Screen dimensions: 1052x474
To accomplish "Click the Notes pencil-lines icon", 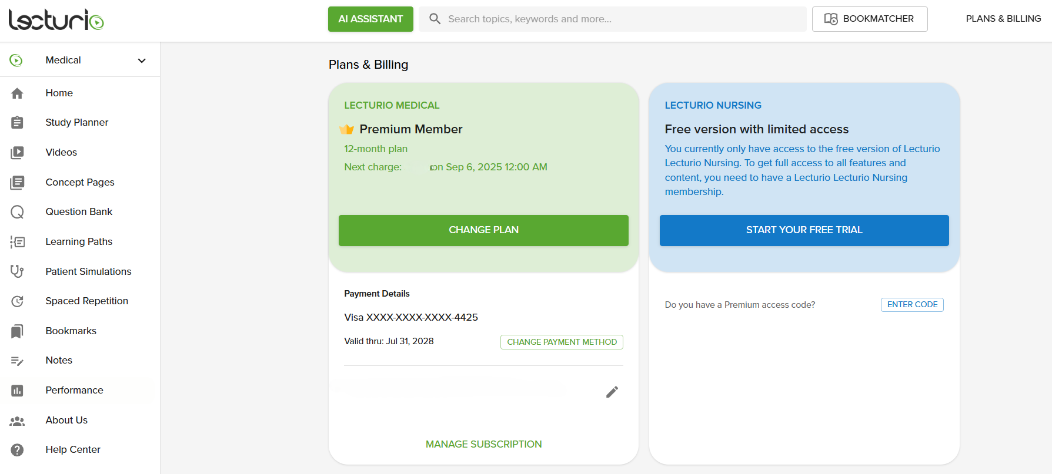I will click(17, 361).
